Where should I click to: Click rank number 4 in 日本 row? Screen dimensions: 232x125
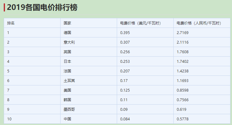tap(8, 62)
